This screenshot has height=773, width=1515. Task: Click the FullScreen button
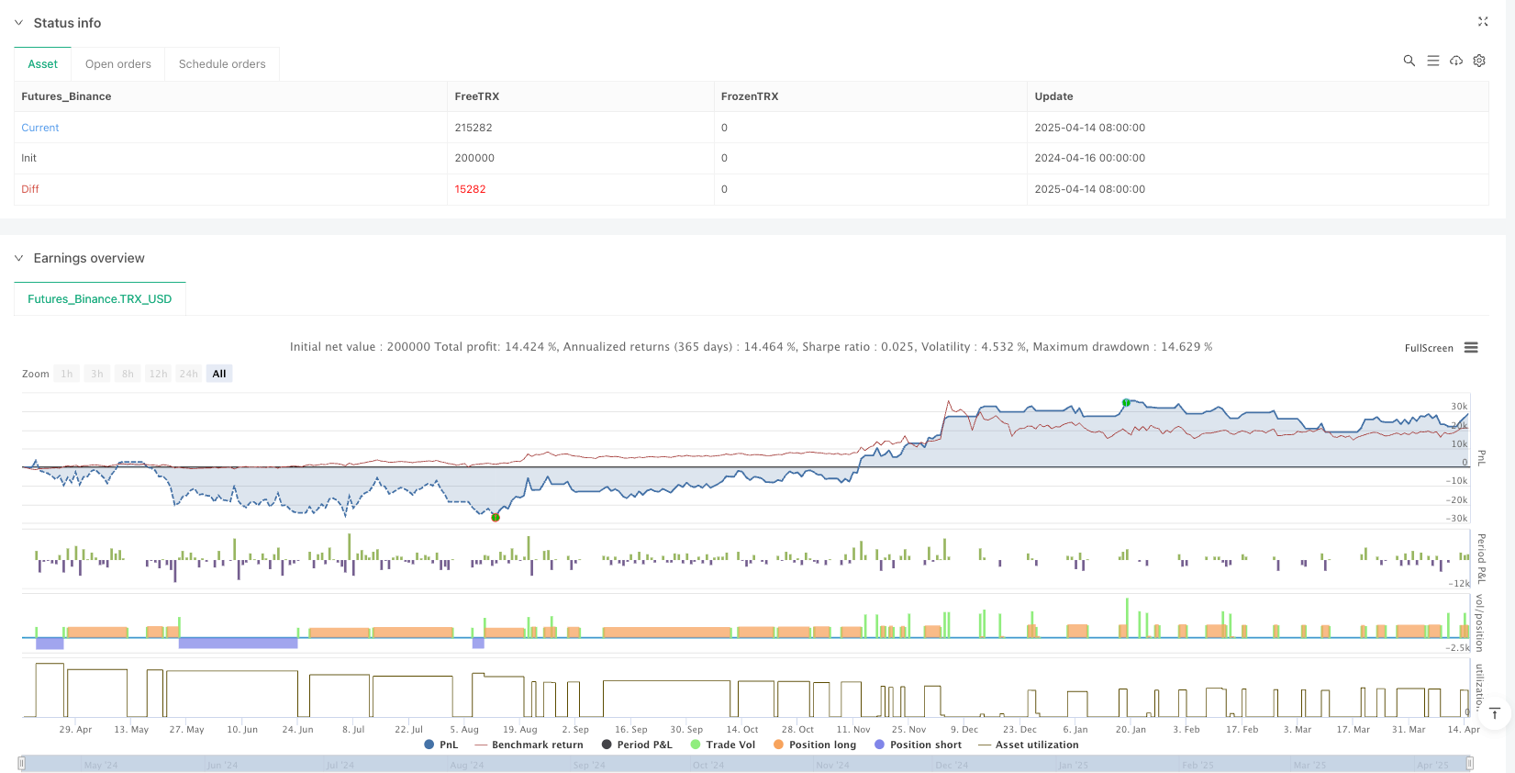point(1428,348)
